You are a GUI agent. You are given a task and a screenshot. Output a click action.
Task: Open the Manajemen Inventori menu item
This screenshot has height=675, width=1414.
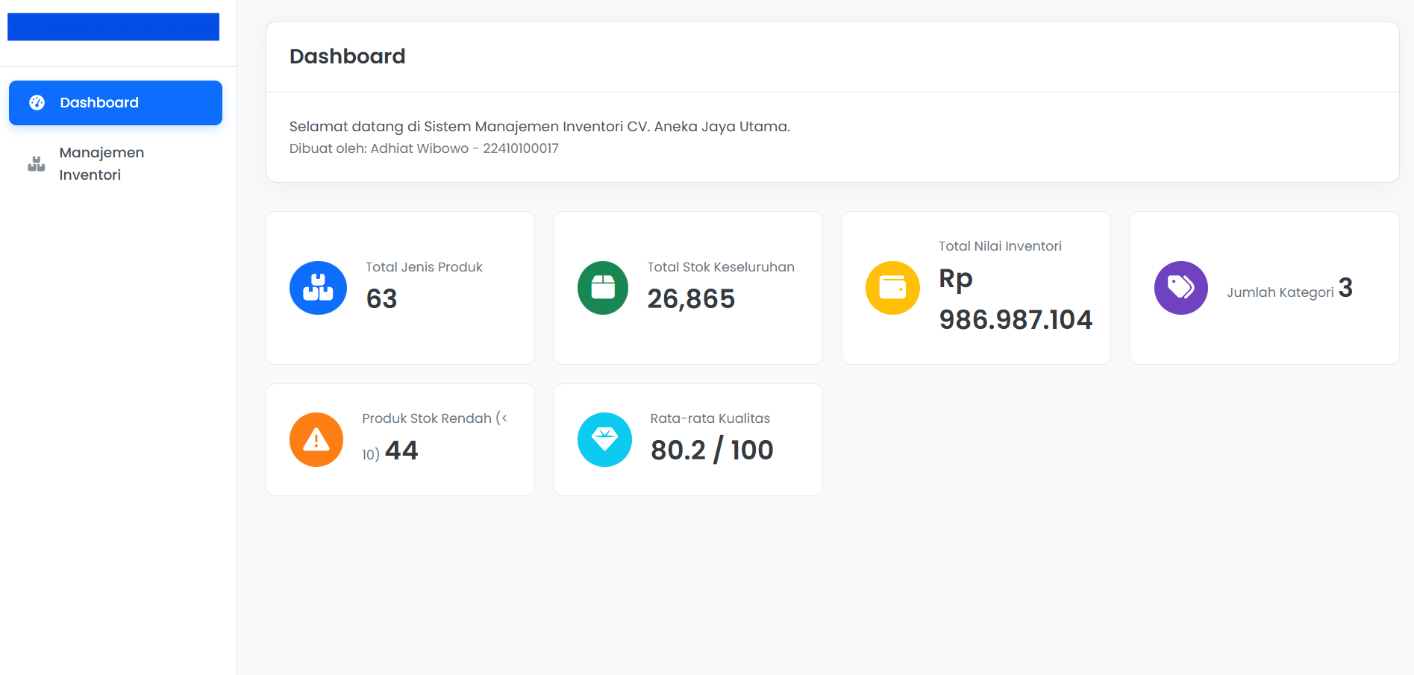(101, 163)
